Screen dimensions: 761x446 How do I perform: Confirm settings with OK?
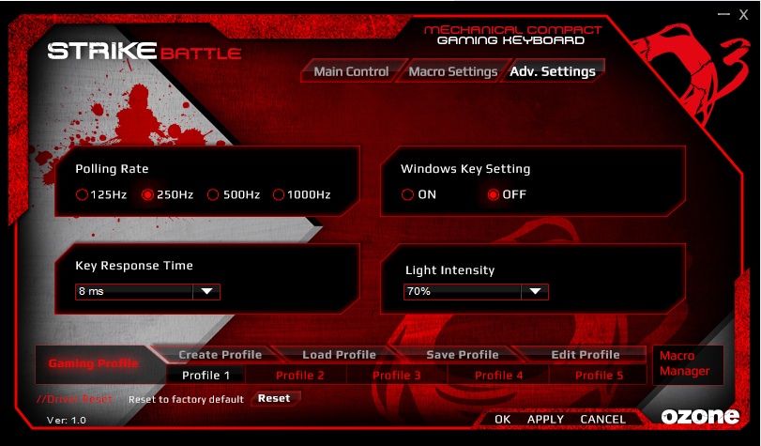tap(502, 420)
